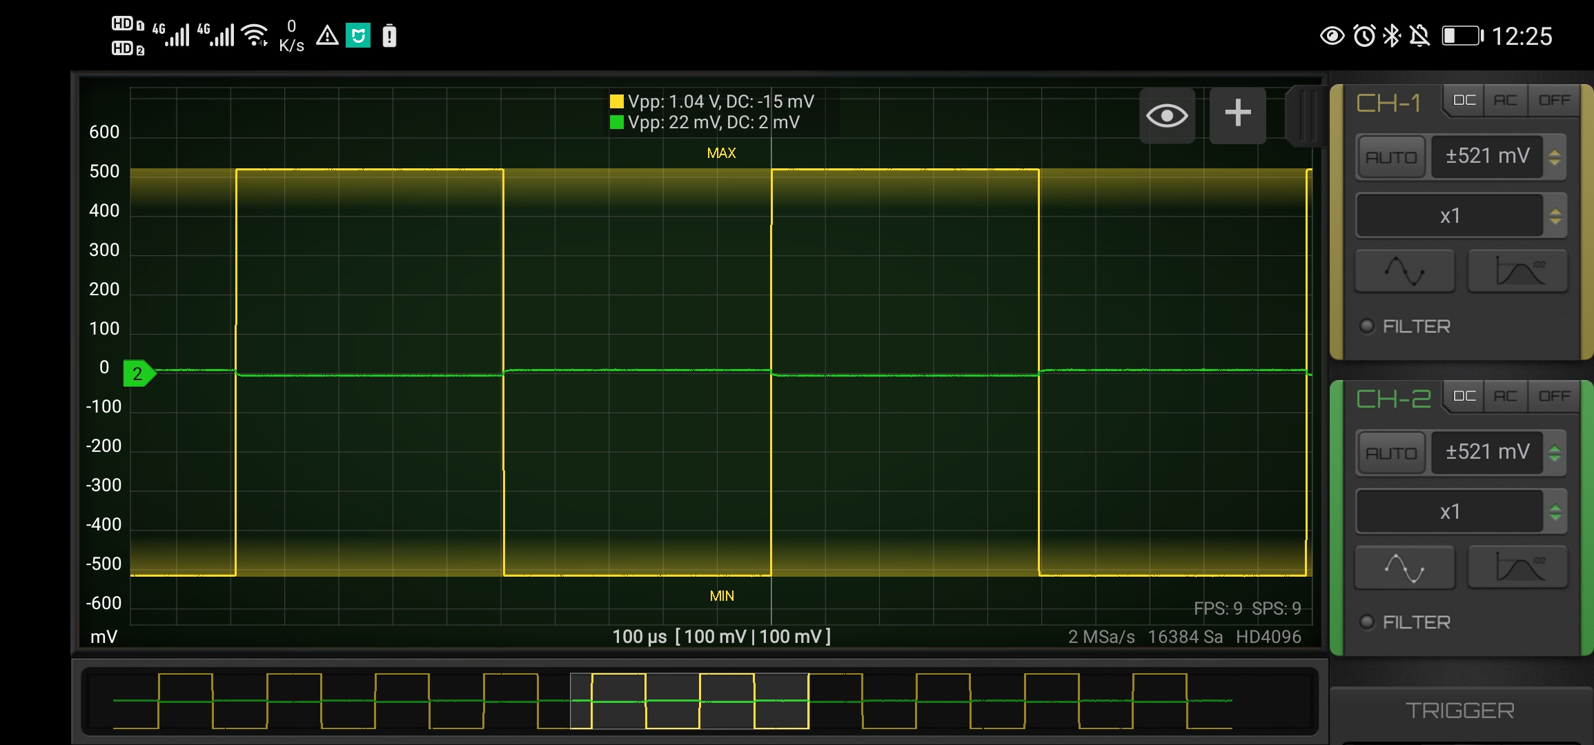Select CH-2 waveform view icon
Image resolution: width=1594 pixels, height=745 pixels.
point(1405,568)
